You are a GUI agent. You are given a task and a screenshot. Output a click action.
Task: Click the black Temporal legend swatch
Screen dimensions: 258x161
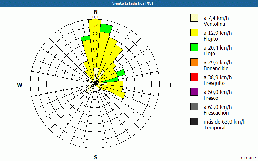[194, 121]
